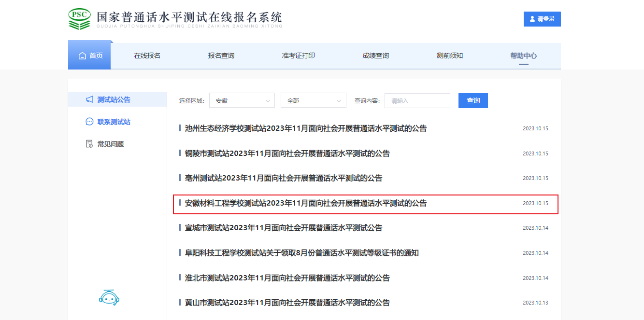Open the 全部 city dropdown
The image size is (644, 320).
[x=313, y=100]
